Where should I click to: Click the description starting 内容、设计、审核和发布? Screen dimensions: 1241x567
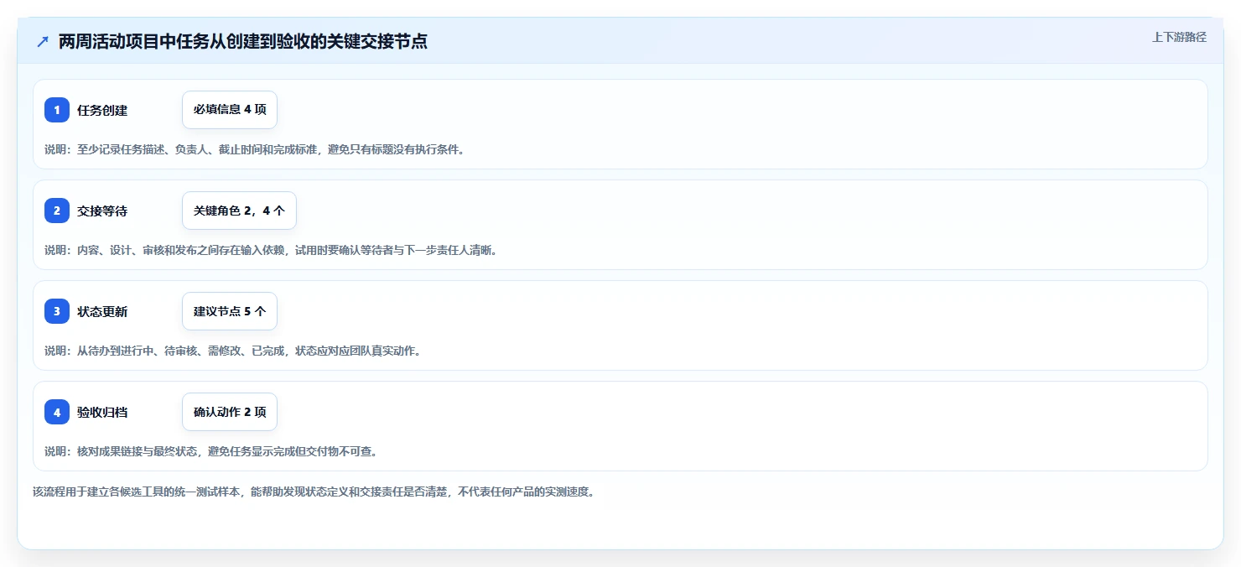pos(271,250)
